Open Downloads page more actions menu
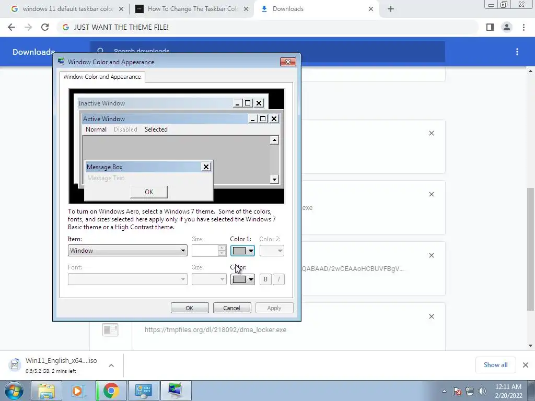 point(517,52)
